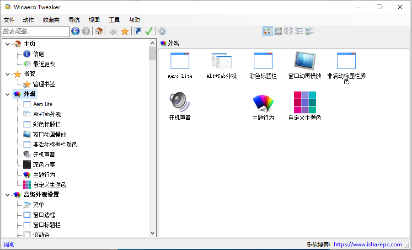Open the 自定义主题色 color grid icon
The image size is (412, 250).
(305, 102)
